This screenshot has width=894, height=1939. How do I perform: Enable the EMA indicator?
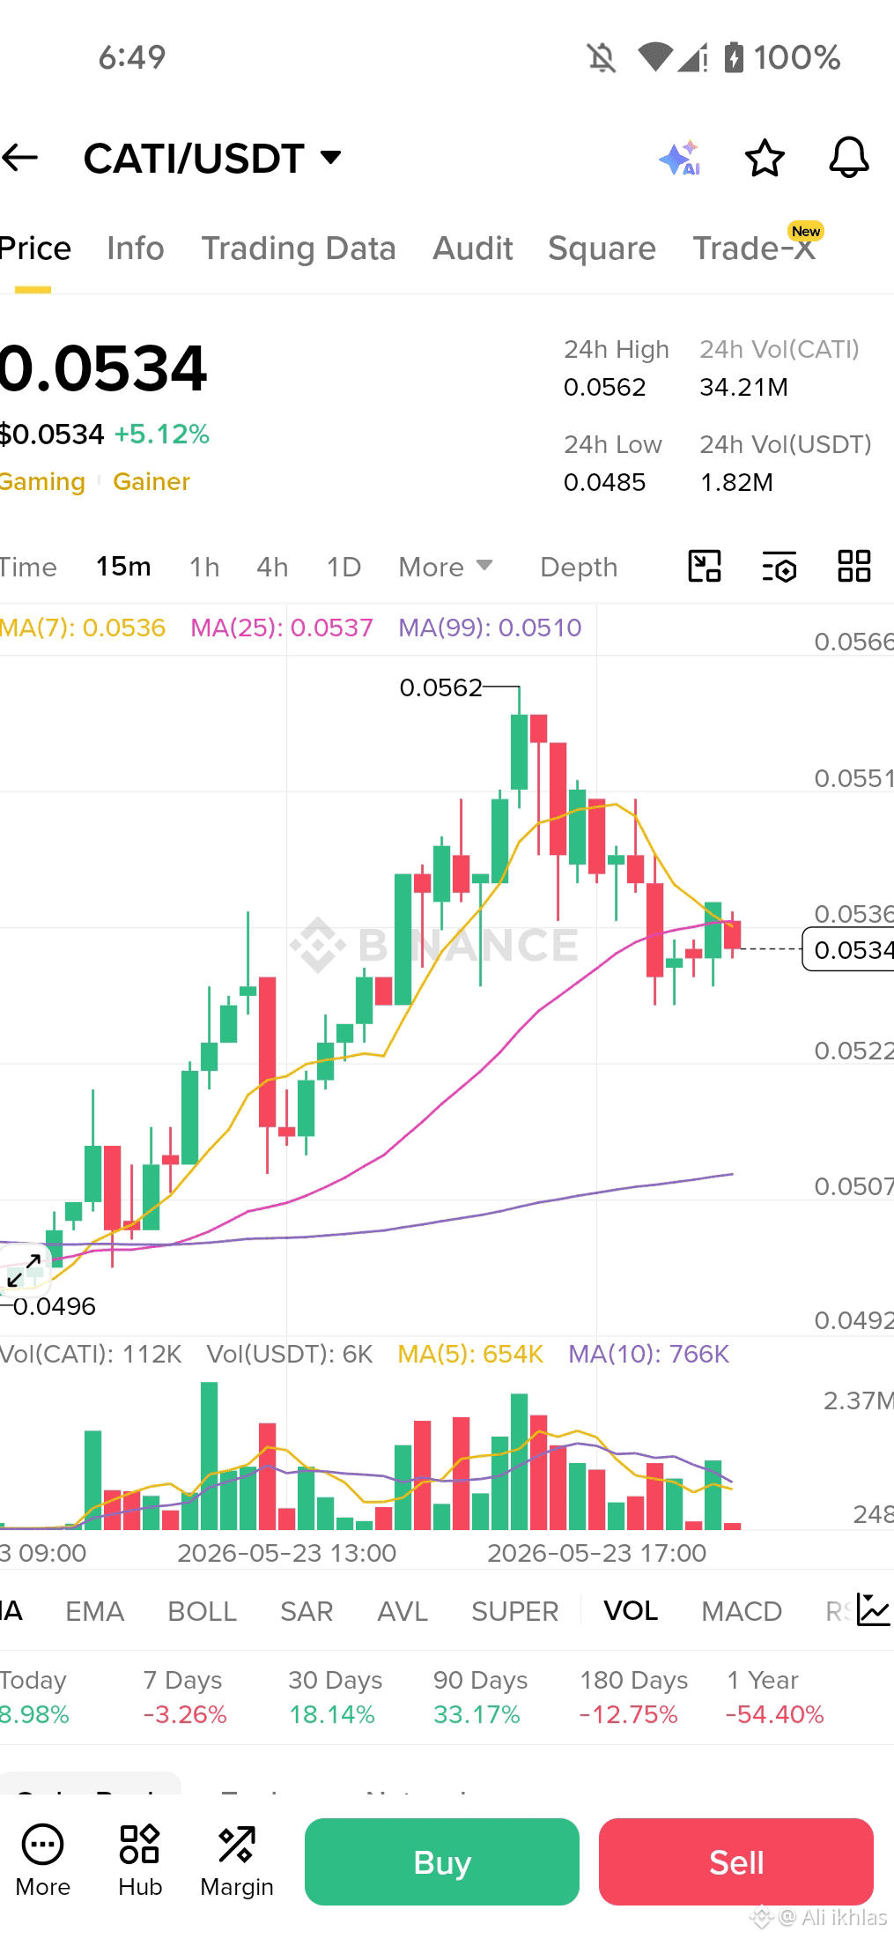pos(94,1611)
